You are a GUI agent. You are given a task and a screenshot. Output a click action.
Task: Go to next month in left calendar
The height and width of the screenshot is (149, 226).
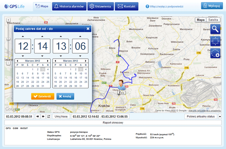(48, 61)
